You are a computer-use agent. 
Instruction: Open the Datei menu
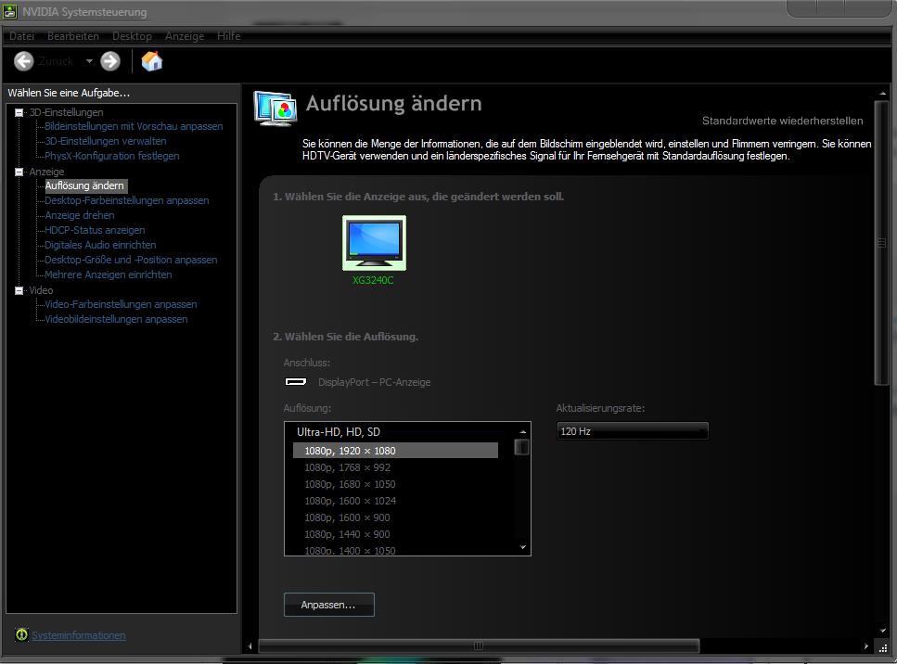(21, 36)
